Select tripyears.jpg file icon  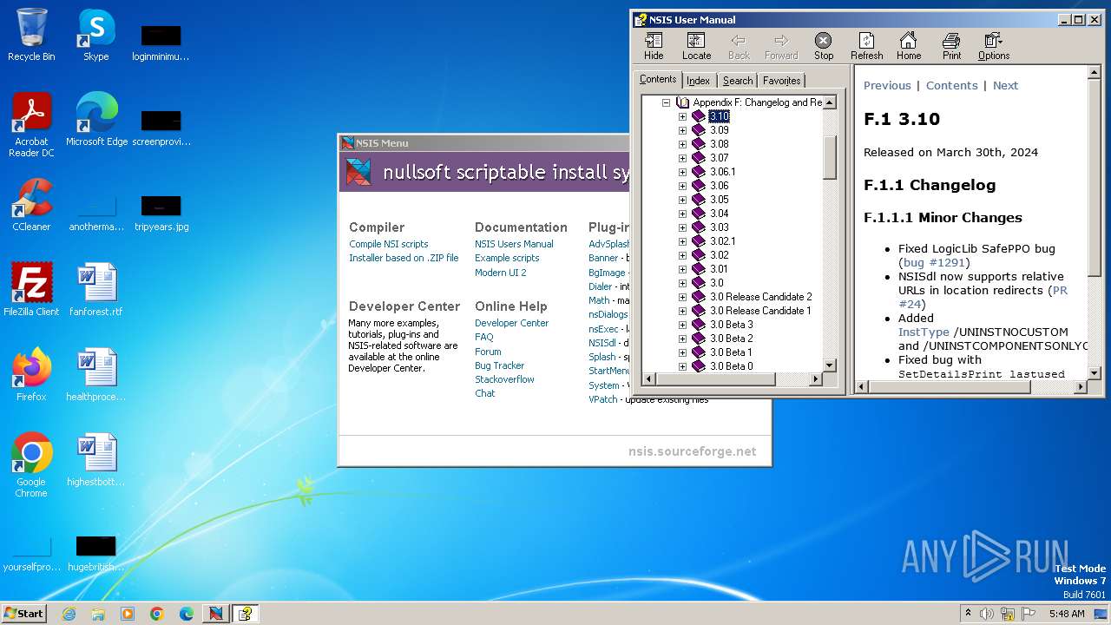pos(161,214)
